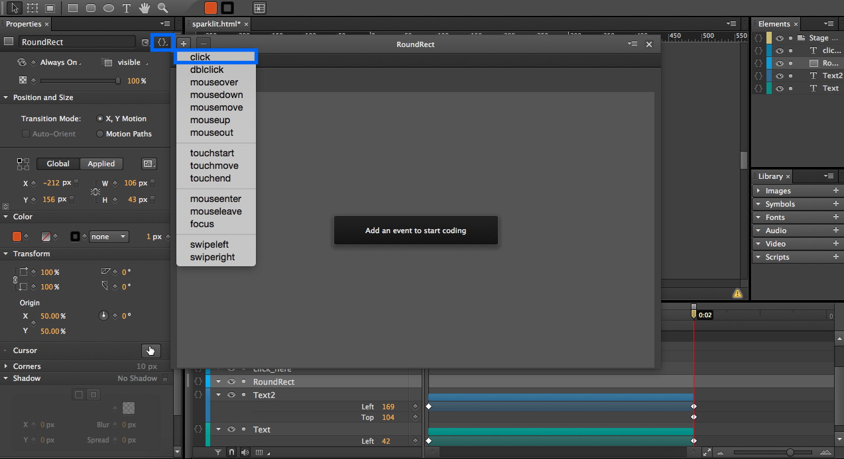Open the border style dropdown showing none
This screenshot has height=459, width=844.
108,236
